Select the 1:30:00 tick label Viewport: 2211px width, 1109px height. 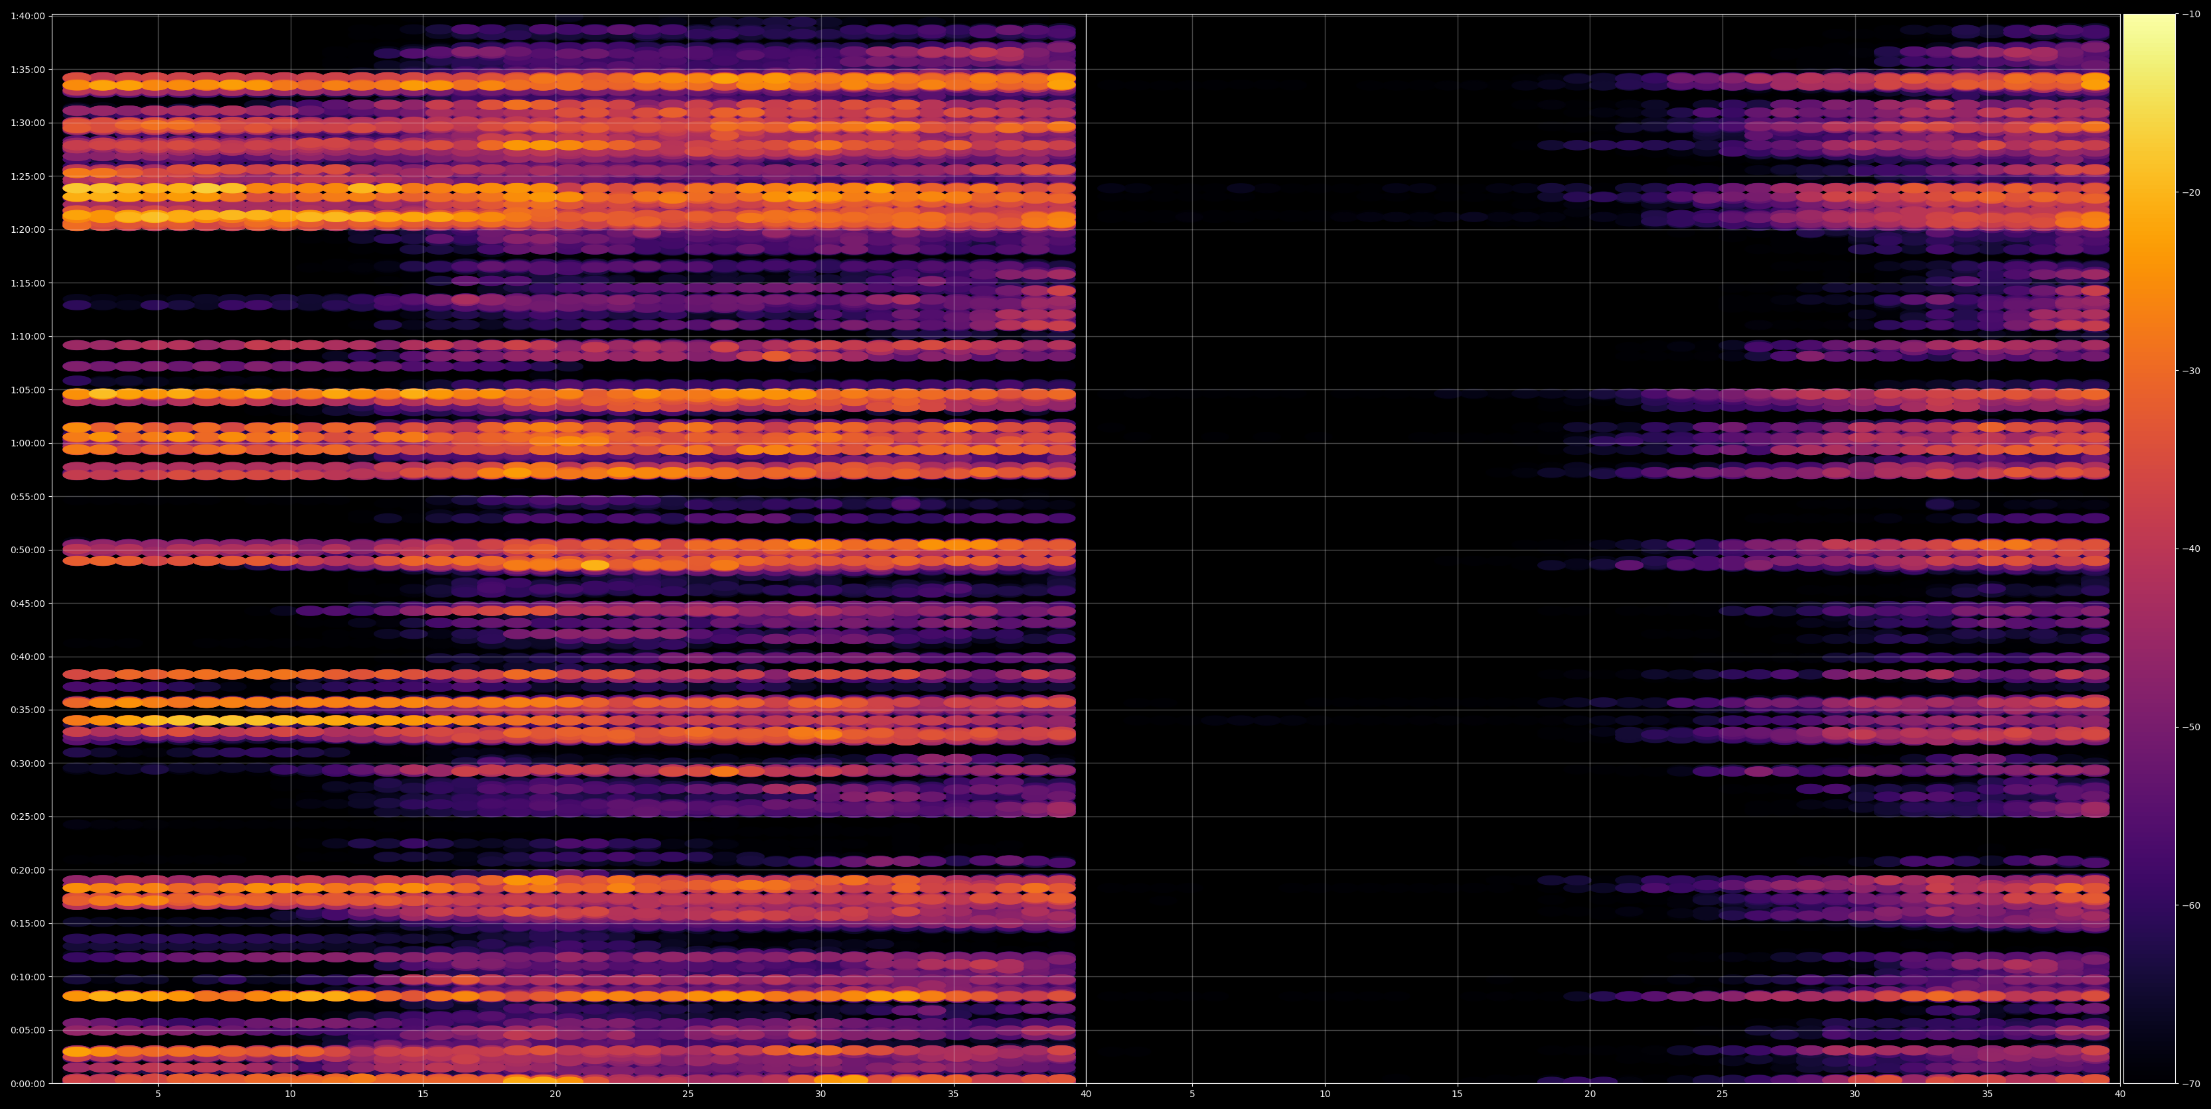(27, 123)
